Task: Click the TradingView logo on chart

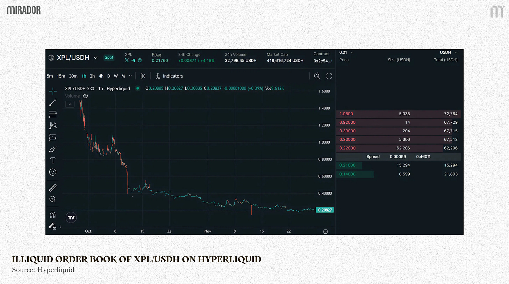Action: [x=71, y=218]
